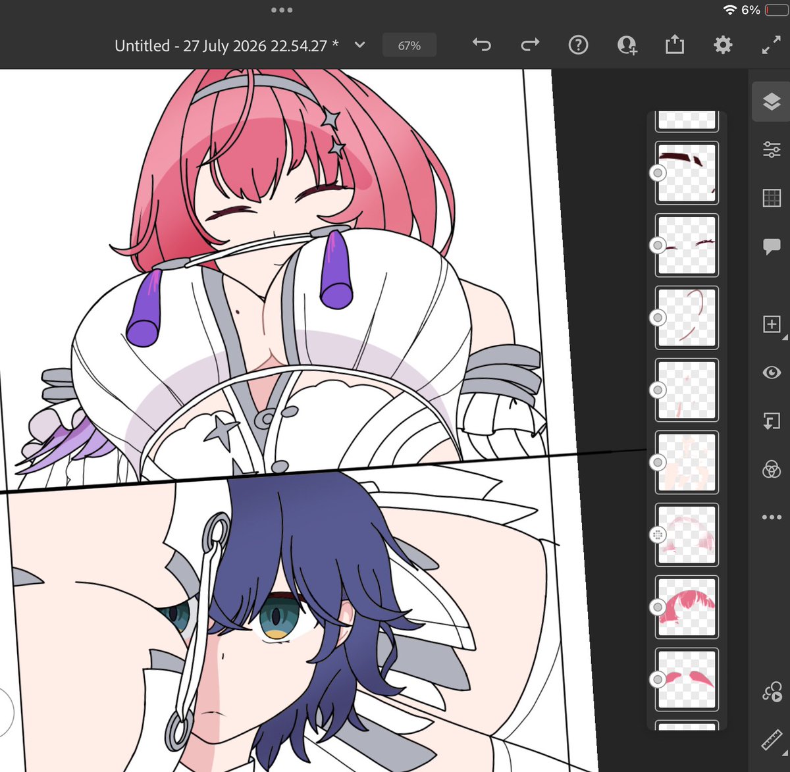The height and width of the screenshot is (772, 790).
Task: Select the dark eyebrow layer thumbnail
Action: [x=687, y=172]
